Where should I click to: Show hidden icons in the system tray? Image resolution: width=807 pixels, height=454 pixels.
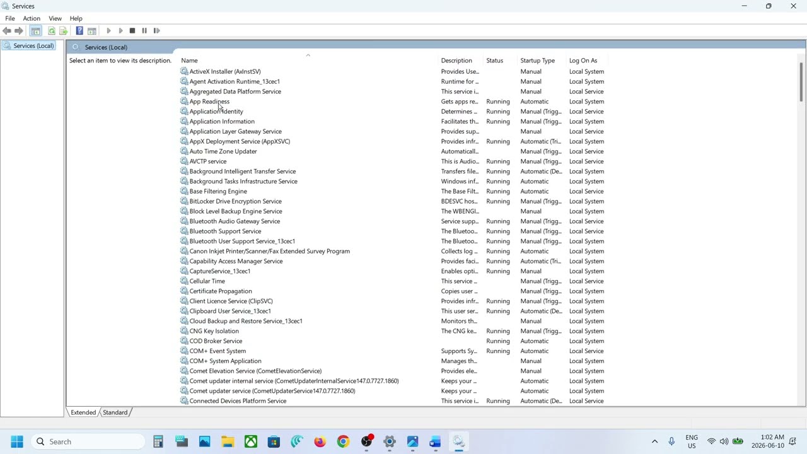(654, 441)
